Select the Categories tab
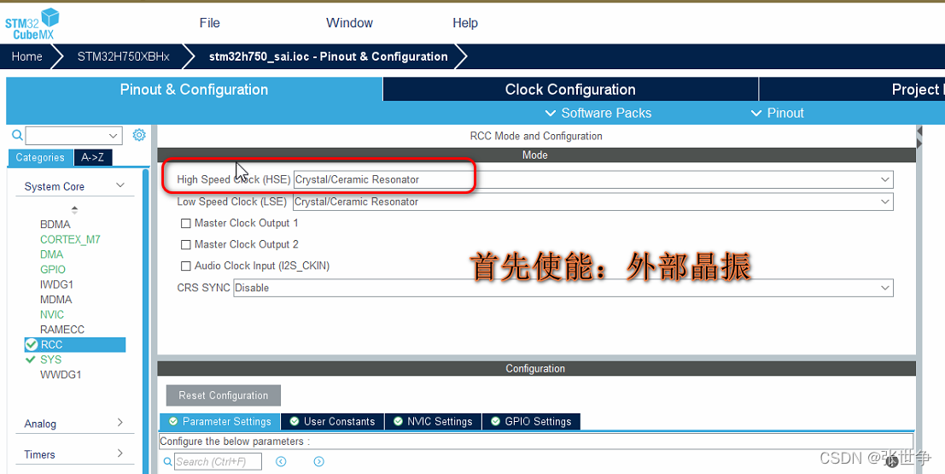 coord(40,157)
